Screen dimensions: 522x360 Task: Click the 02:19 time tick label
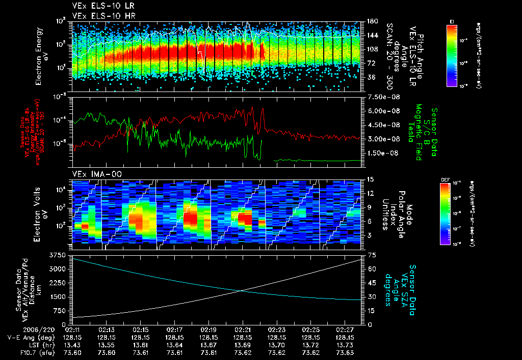point(208,330)
